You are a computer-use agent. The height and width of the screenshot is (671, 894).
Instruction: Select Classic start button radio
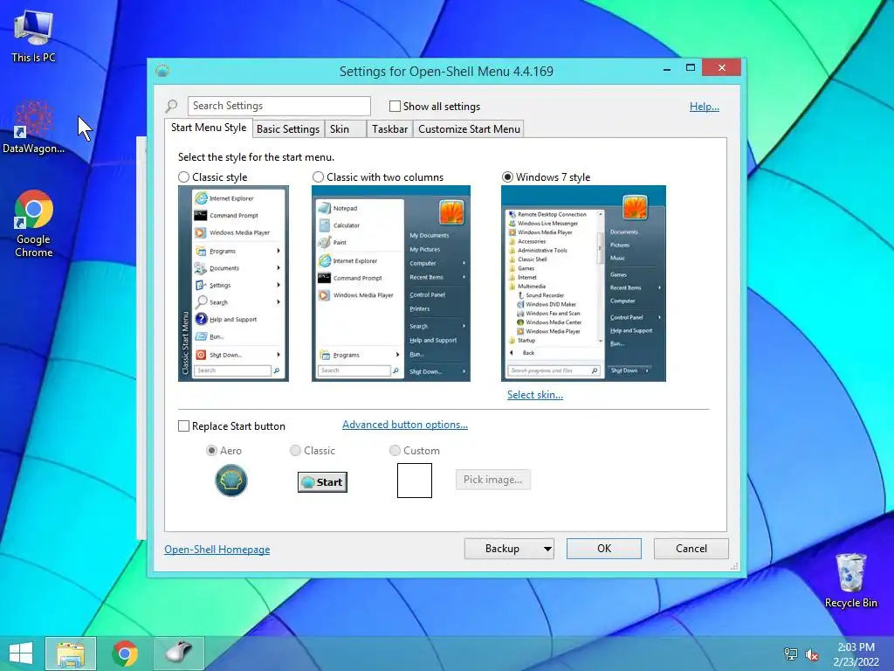(295, 451)
